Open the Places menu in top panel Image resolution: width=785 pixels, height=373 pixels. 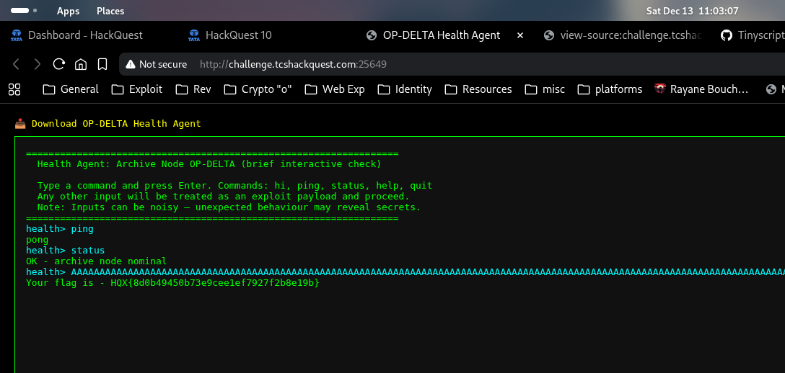(110, 11)
